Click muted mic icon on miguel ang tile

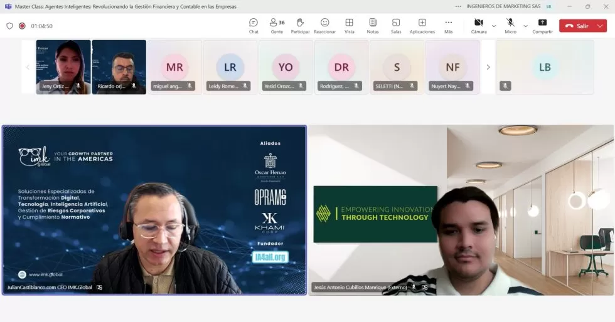point(190,86)
